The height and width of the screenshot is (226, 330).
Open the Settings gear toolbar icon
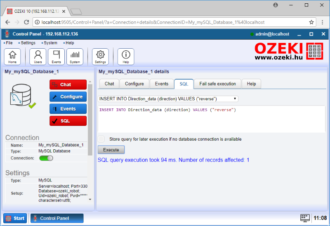coord(100,56)
